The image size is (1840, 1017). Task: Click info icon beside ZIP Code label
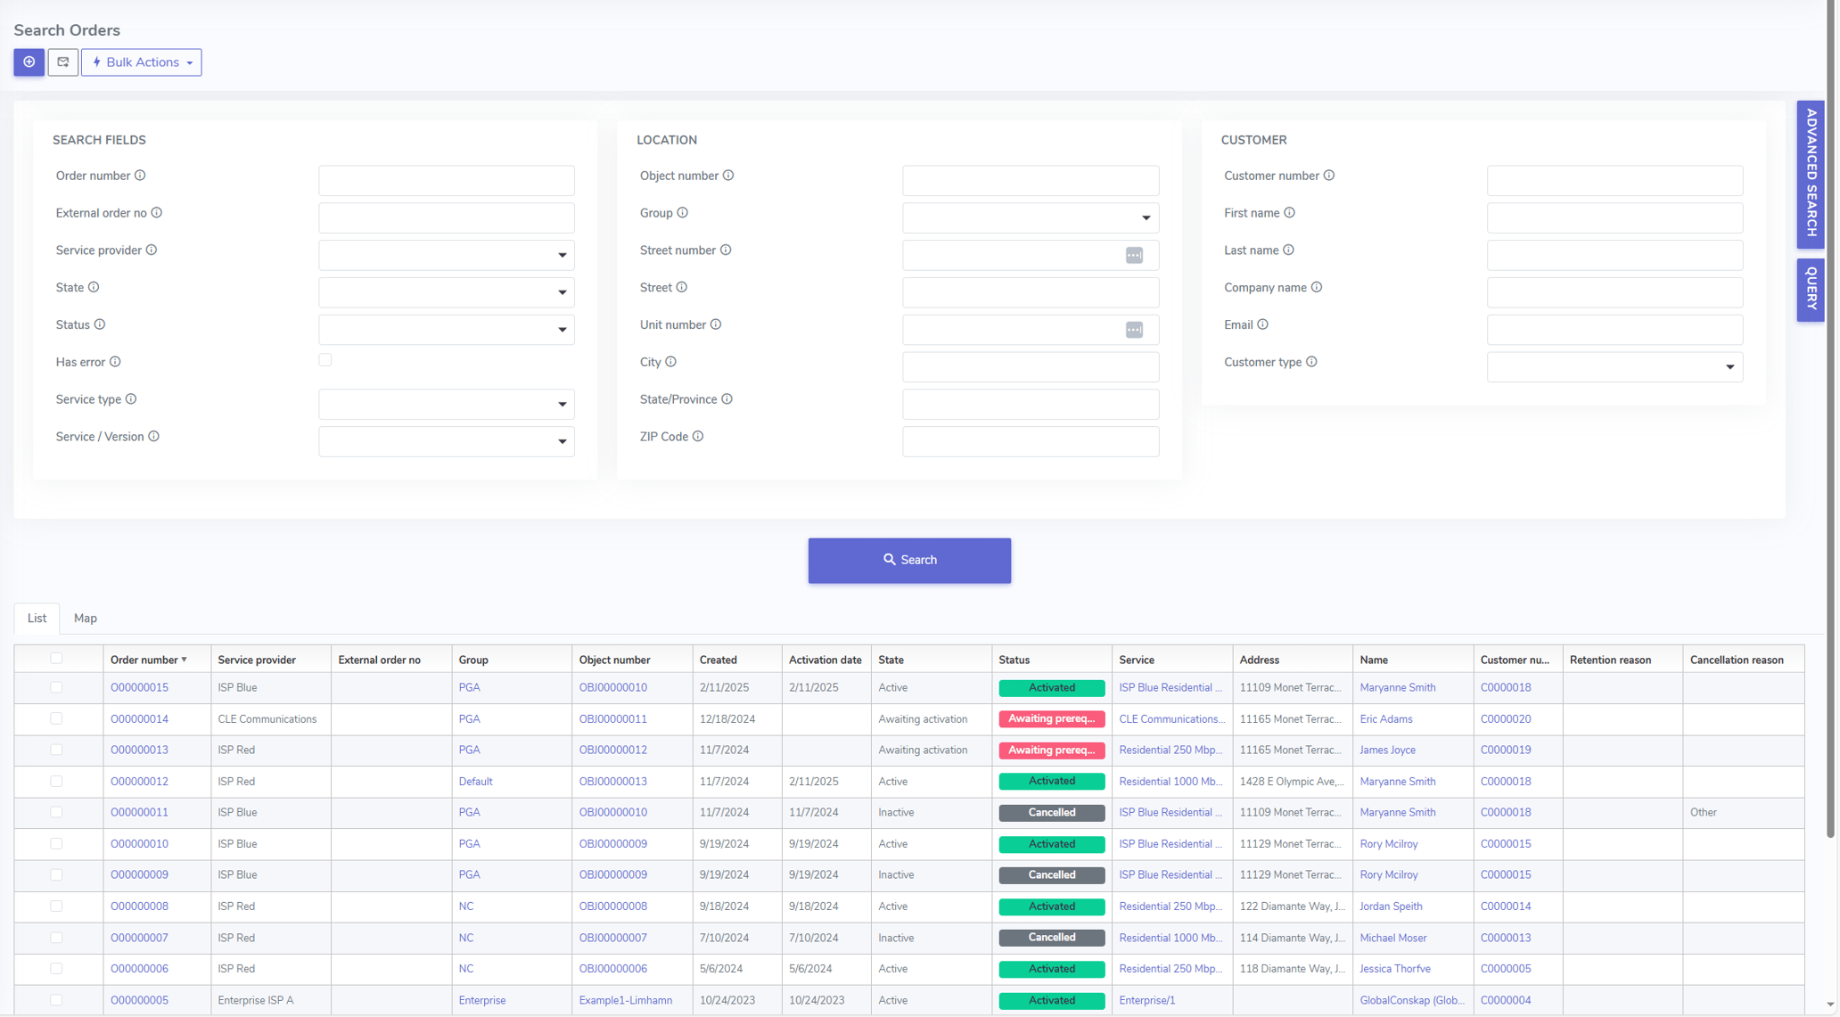(698, 437)
